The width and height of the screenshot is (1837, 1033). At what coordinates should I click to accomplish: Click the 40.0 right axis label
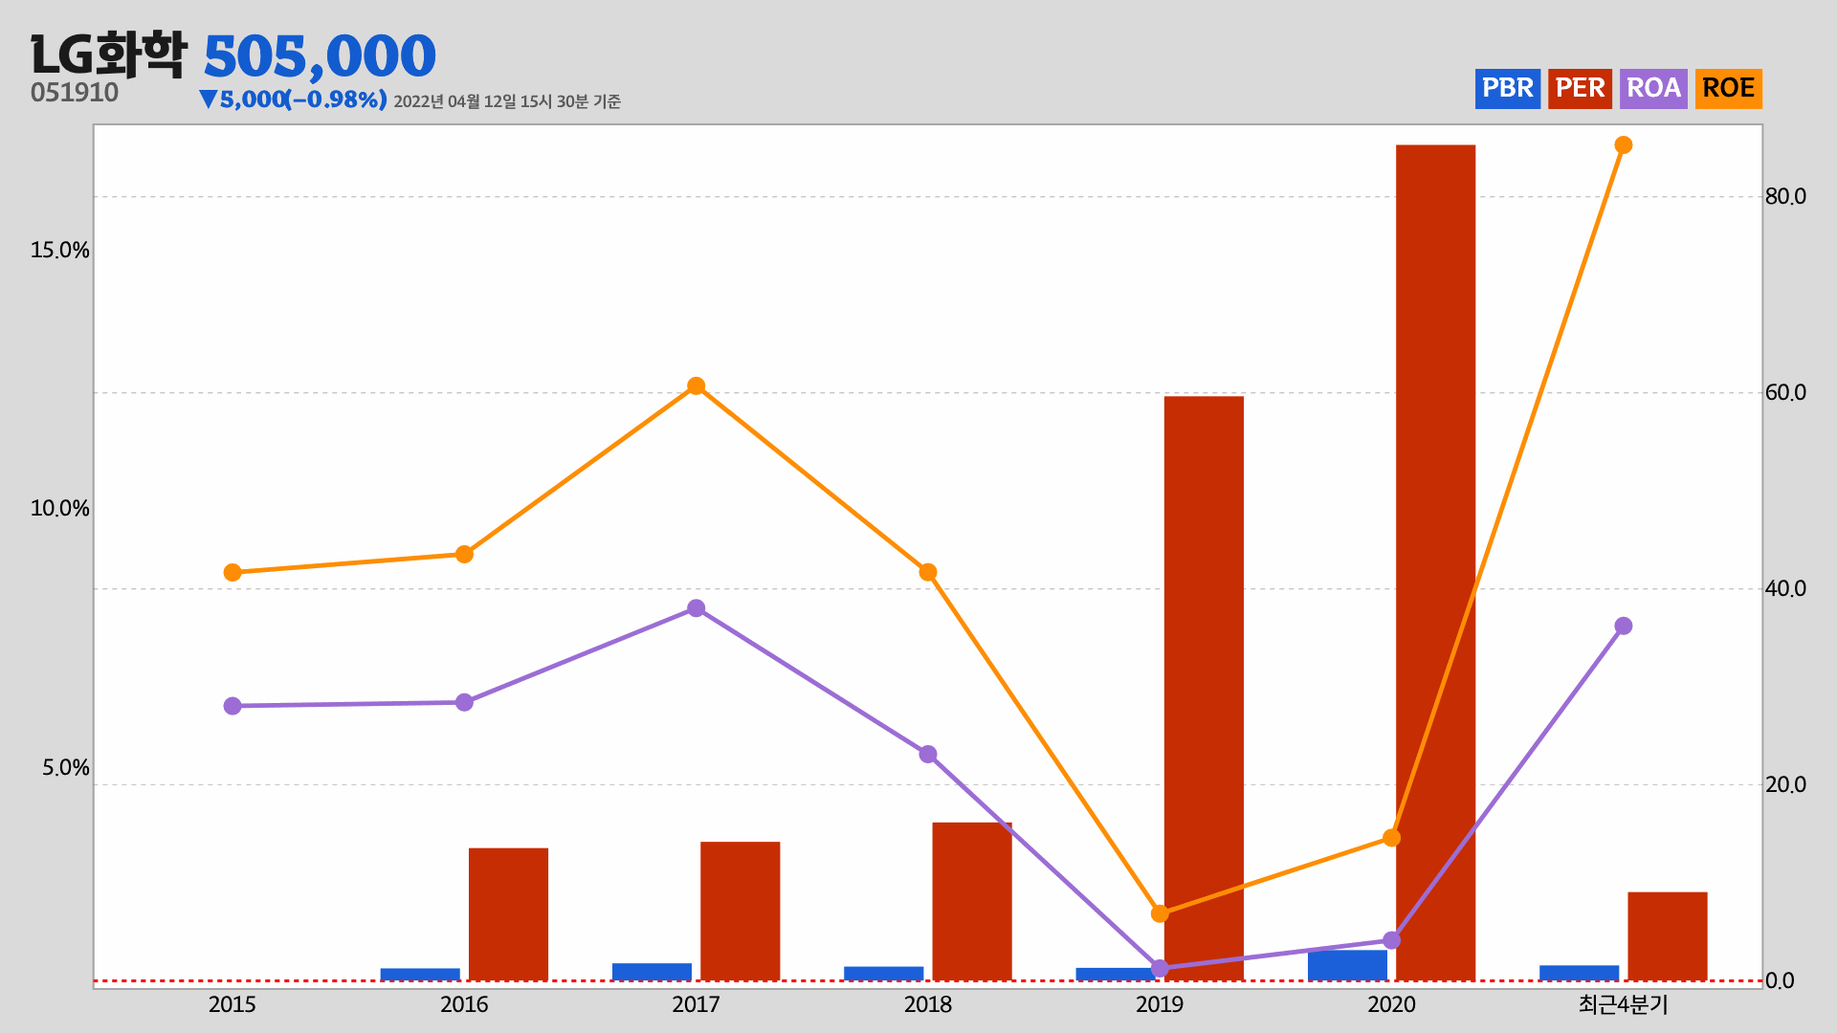coord(1786,588)
